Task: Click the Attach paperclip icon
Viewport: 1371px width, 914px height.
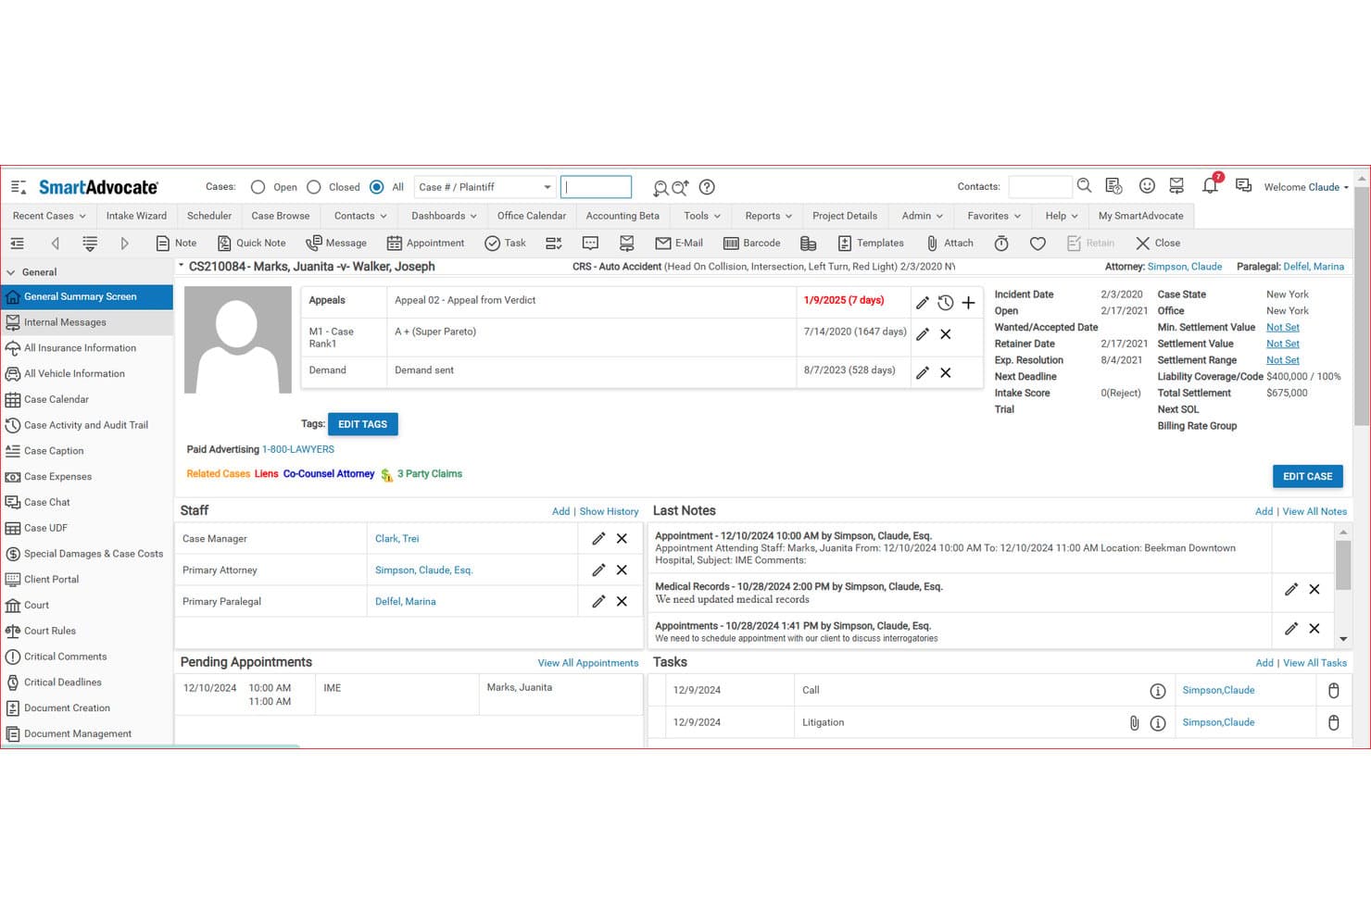Action: (x=950, y=243)
